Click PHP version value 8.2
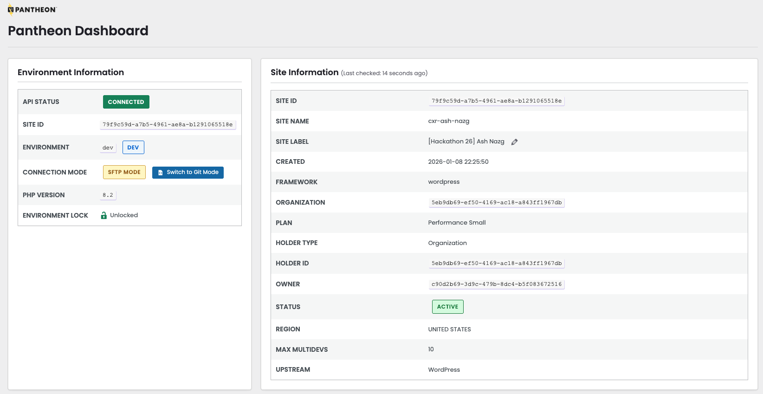The image size is (763, 394). (108, 195)
